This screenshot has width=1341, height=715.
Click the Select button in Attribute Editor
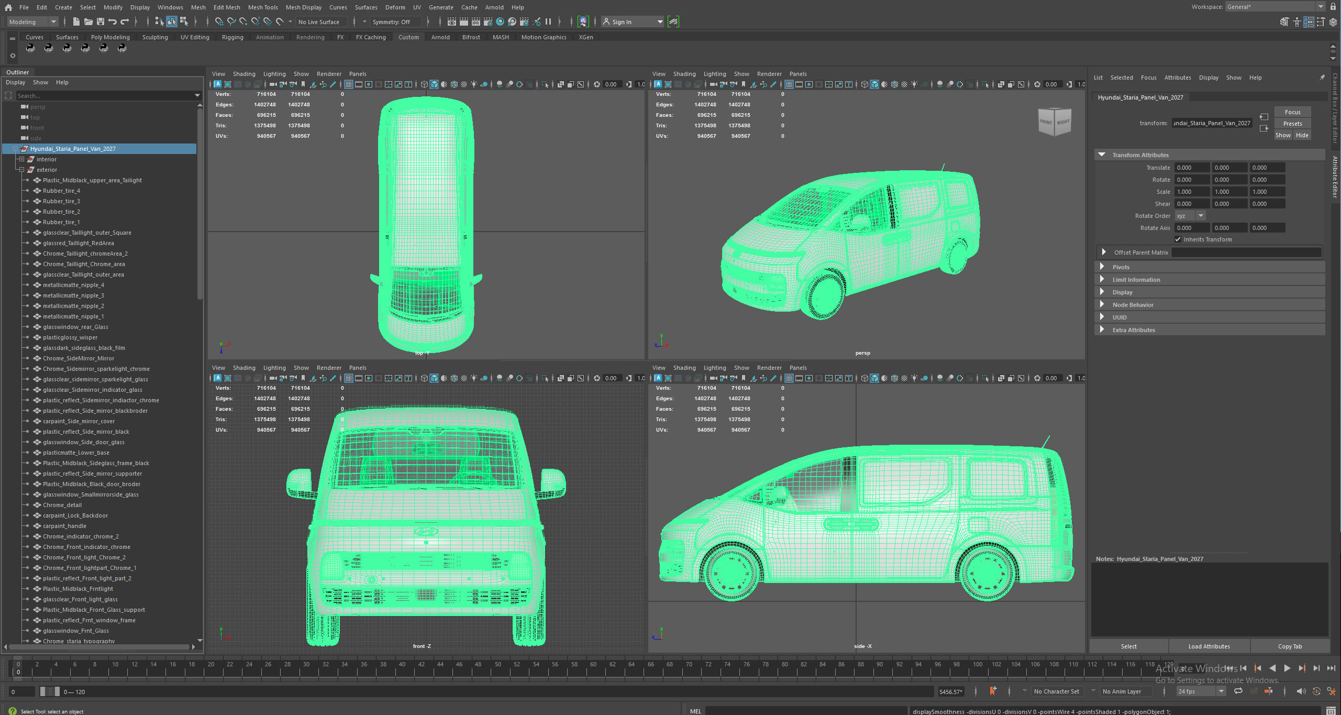pos(1128,646)
